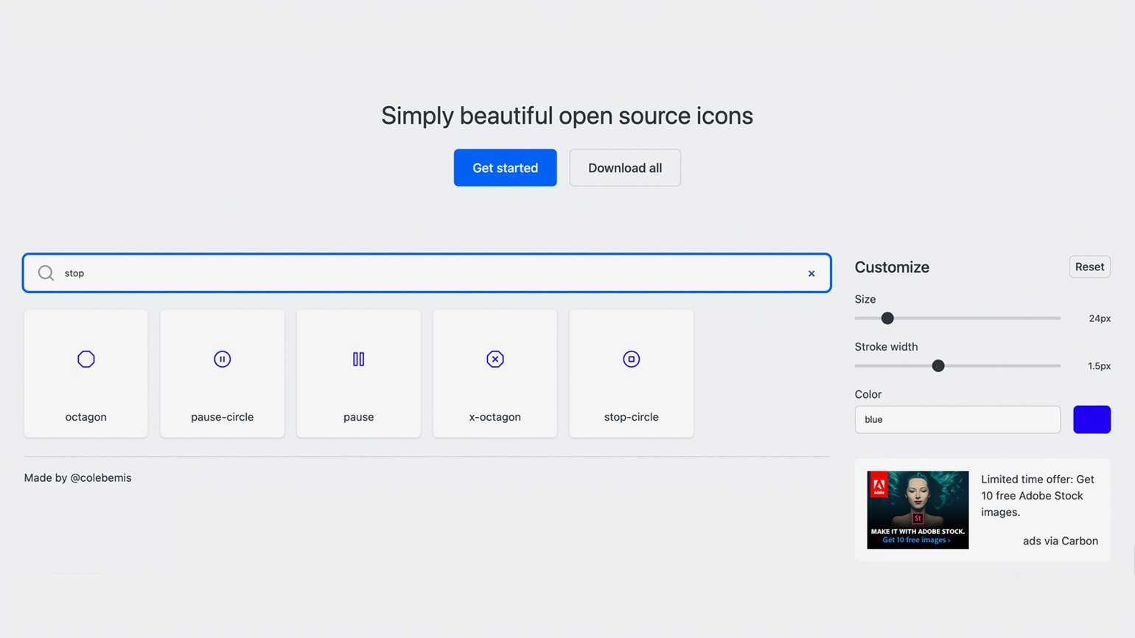Screen dimensions: 1135x638
Task: Click the magnifying glass search icon
Action: 46,273
